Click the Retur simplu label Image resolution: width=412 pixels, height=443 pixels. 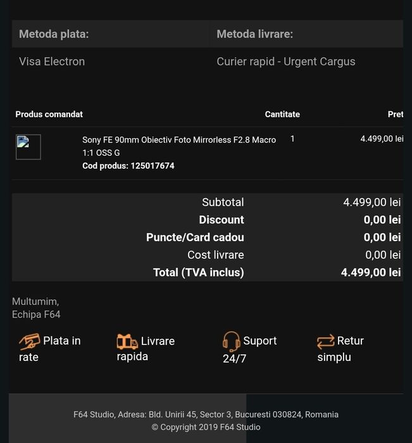click(x=350, y=342)
